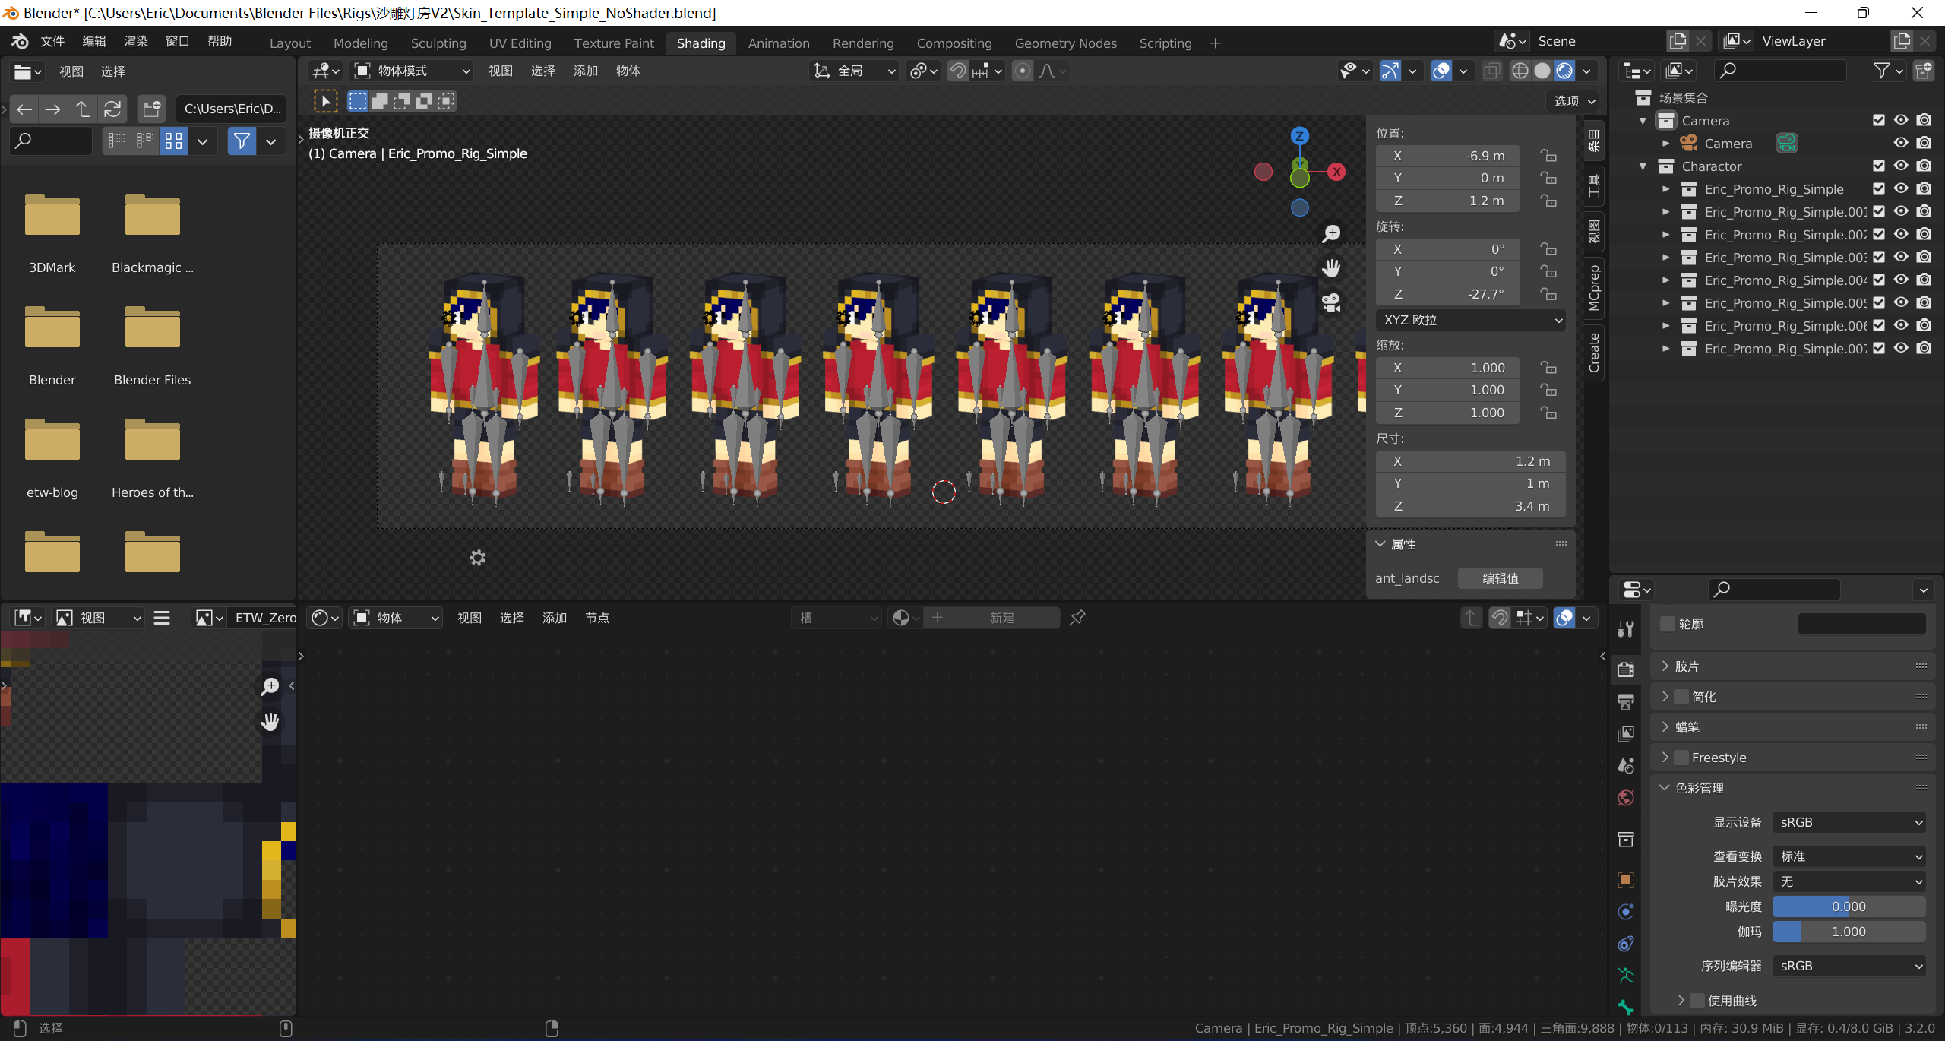1945x1041 pixels.
Task: Adjust the 伽玛 slider
Action: [1849, 932]
